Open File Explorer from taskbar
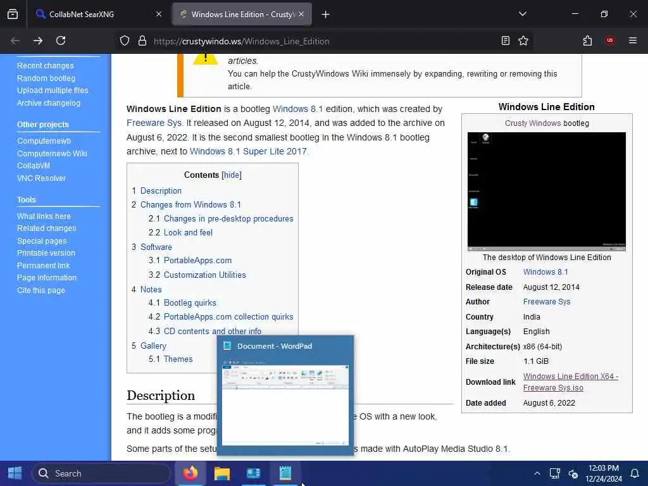Screen dimensions: 648x486 click(x=222, y=473)
